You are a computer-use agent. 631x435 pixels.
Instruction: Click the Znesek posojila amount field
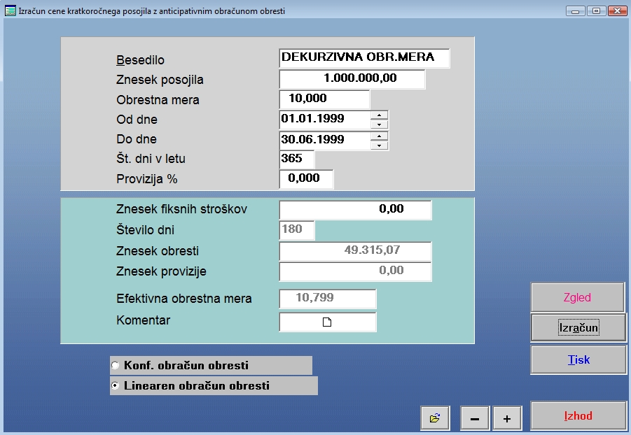[x=352, y=79]
